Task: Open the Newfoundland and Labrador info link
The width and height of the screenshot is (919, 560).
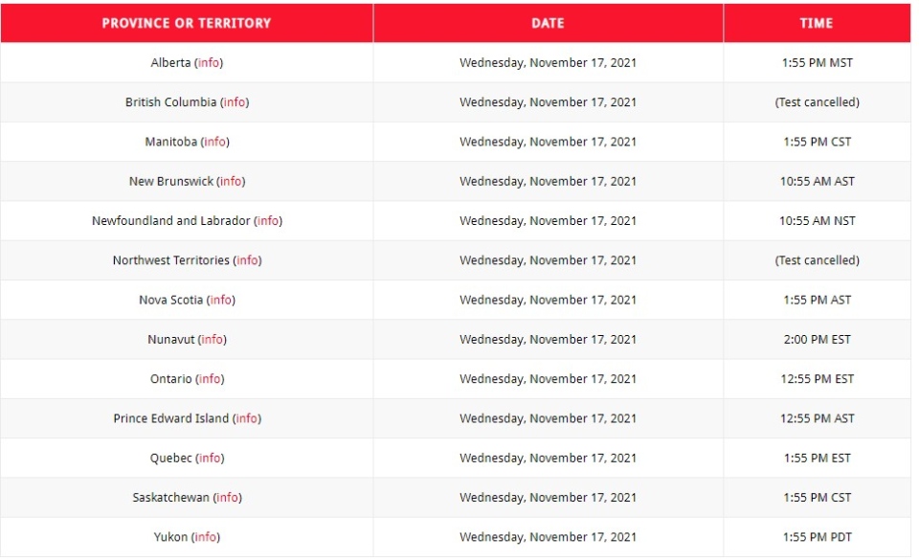Action: tap(268, 221)
